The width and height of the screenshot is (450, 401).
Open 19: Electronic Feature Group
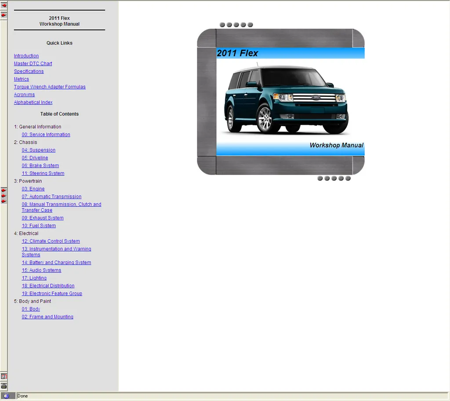point(52,293)
